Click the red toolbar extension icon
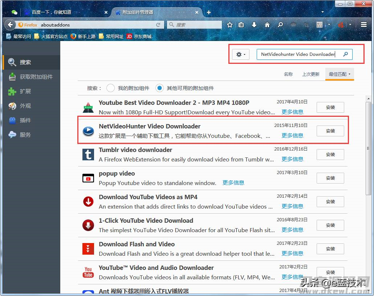Viewport: 374px width, 296px height. pyautogui.click(x=341, y=25)
